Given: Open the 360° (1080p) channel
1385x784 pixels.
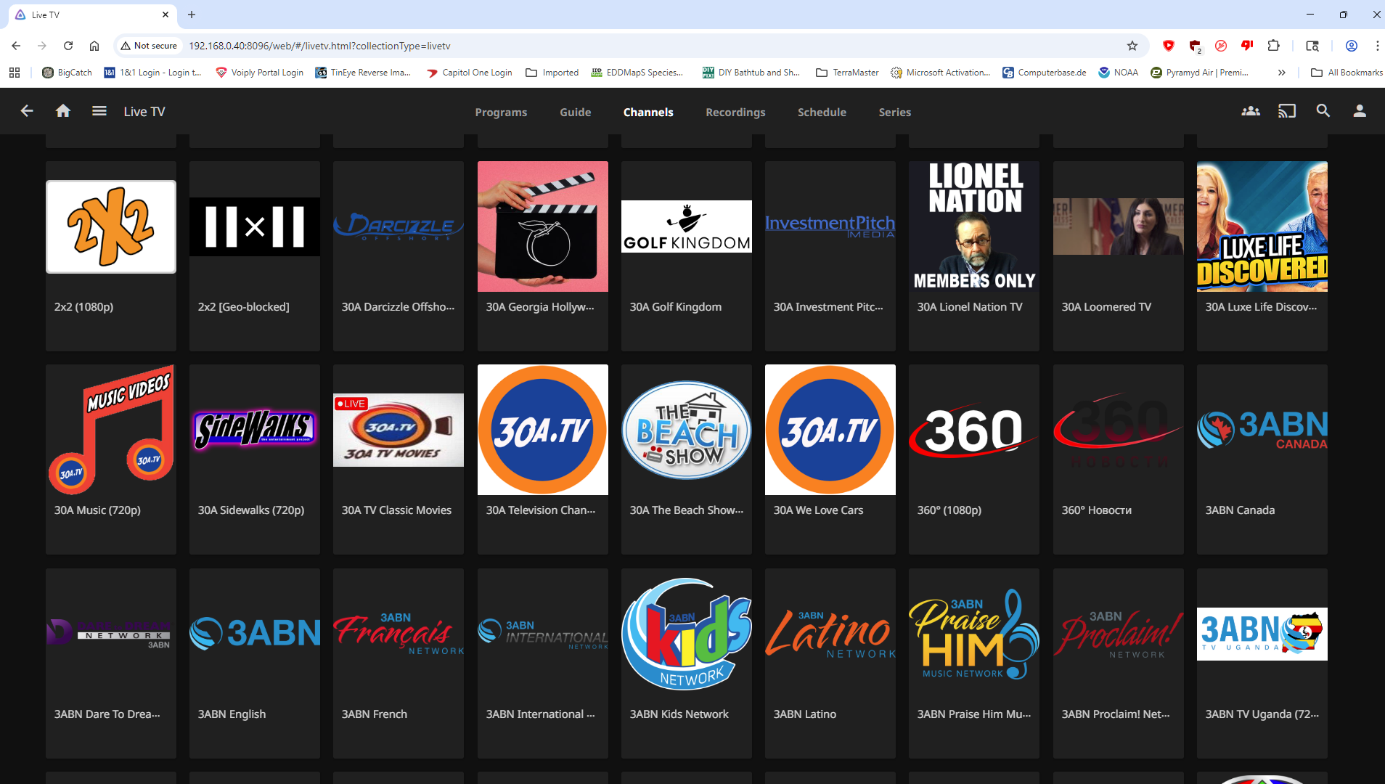Looking at the screenshot, I should [974, 459].
